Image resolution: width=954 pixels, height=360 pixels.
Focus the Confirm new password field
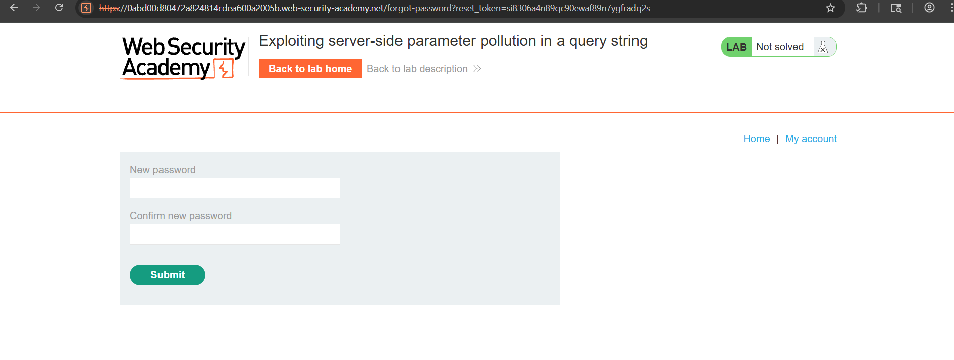tap(234, 234)
